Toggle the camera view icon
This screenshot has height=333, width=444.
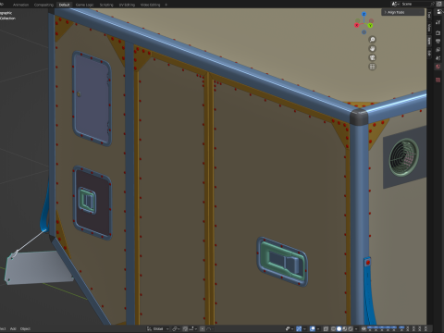click(x=372, y=57)
